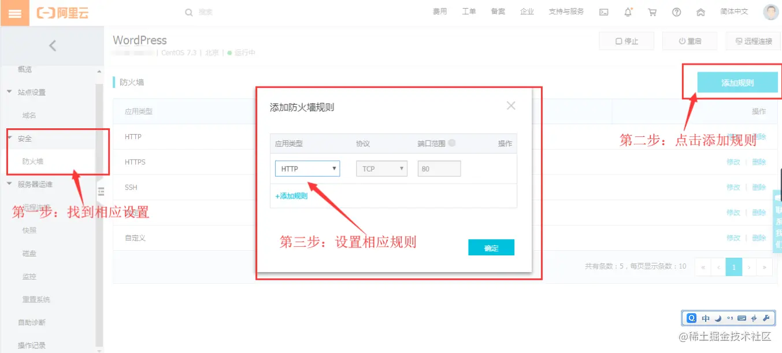
Task: Open the Cloud Shell terminal icon
Action: point(603,12)
